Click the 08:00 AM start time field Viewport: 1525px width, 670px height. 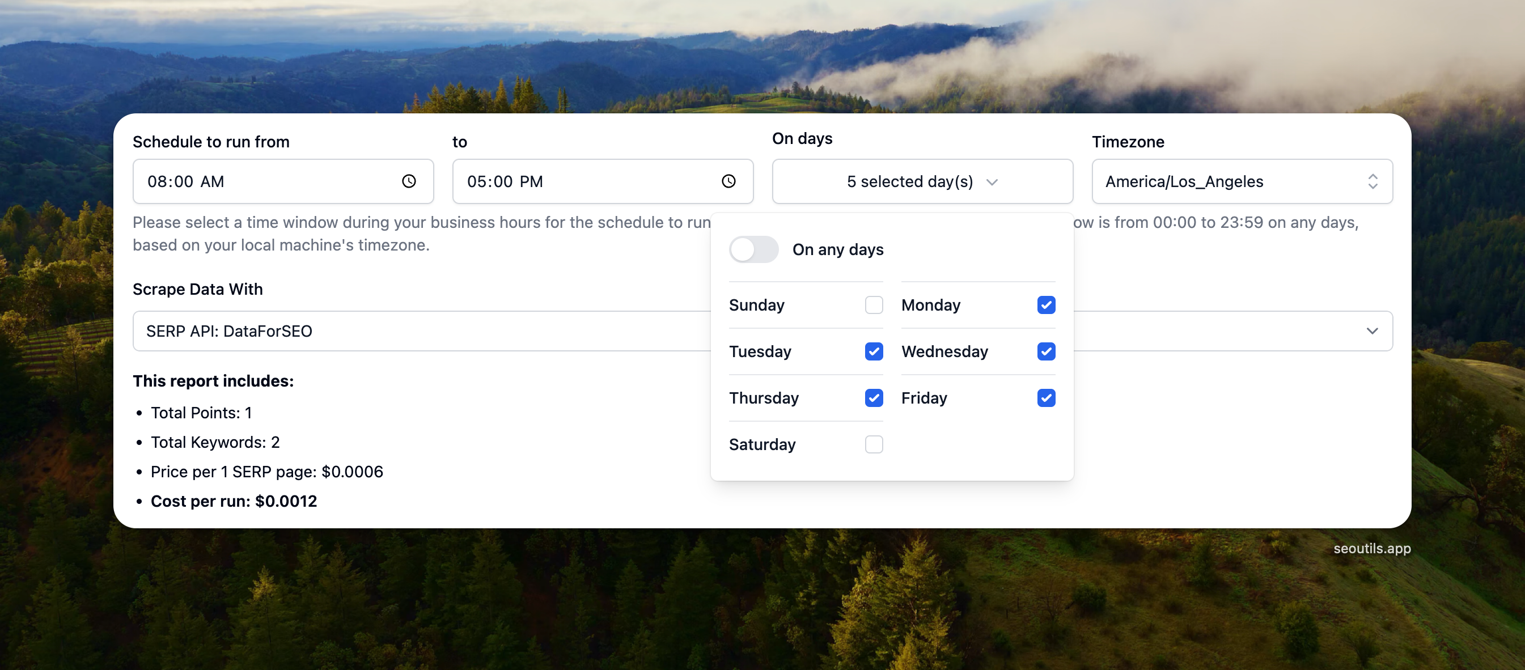(266, 182)
